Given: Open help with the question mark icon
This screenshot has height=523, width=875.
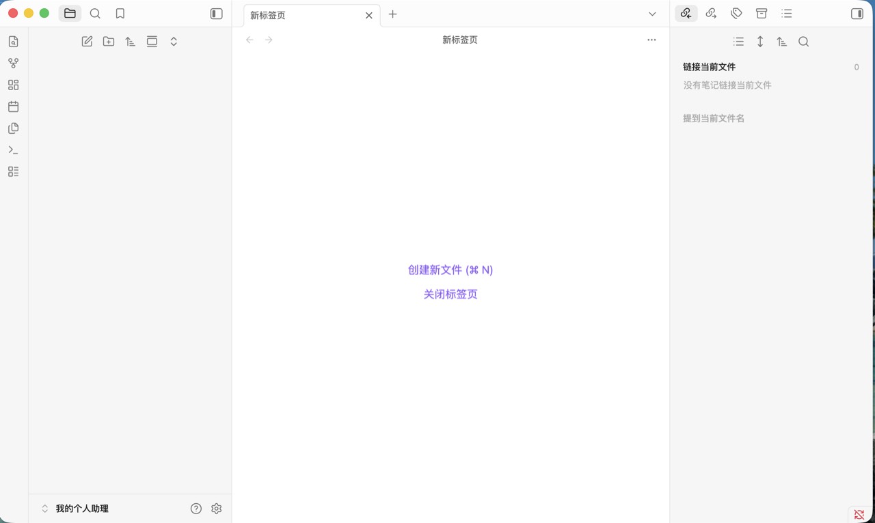Looking at the screenshot, I should (196, 509).
